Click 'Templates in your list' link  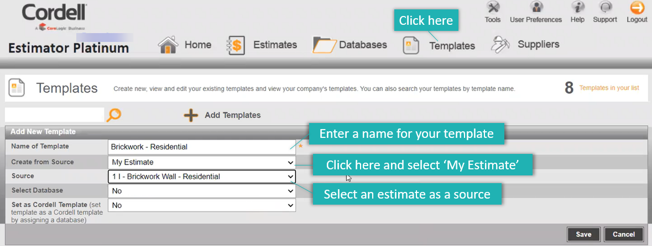coord(609,88)
